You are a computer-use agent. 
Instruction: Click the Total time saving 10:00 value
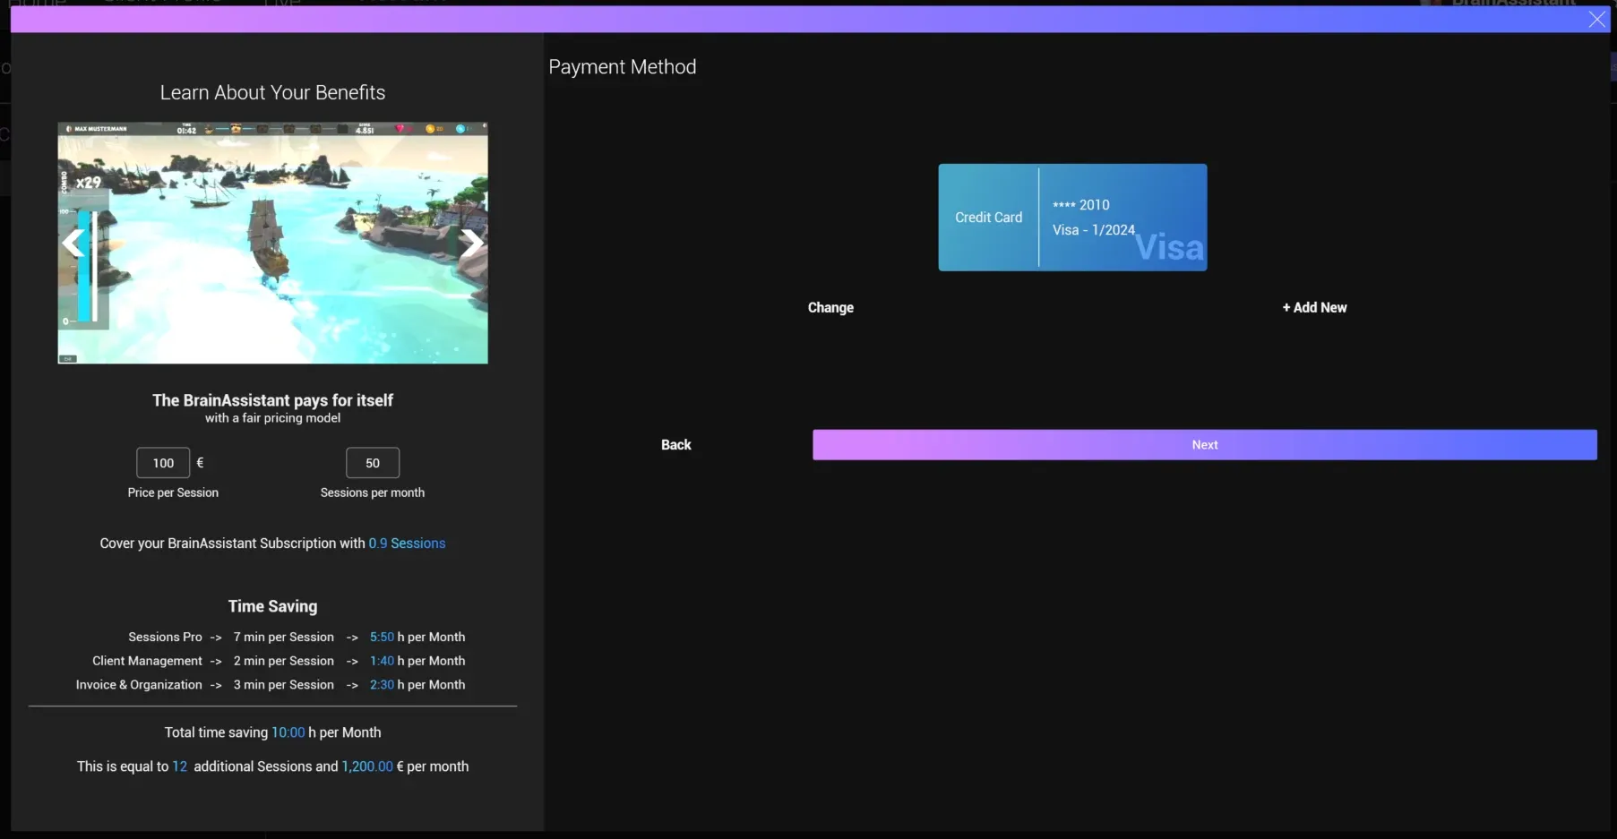288,732
